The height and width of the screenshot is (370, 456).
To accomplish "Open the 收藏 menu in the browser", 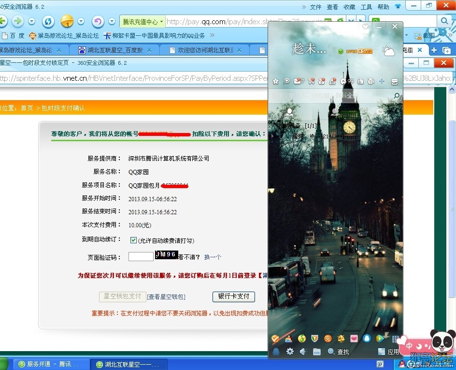I will pos(349,7).
